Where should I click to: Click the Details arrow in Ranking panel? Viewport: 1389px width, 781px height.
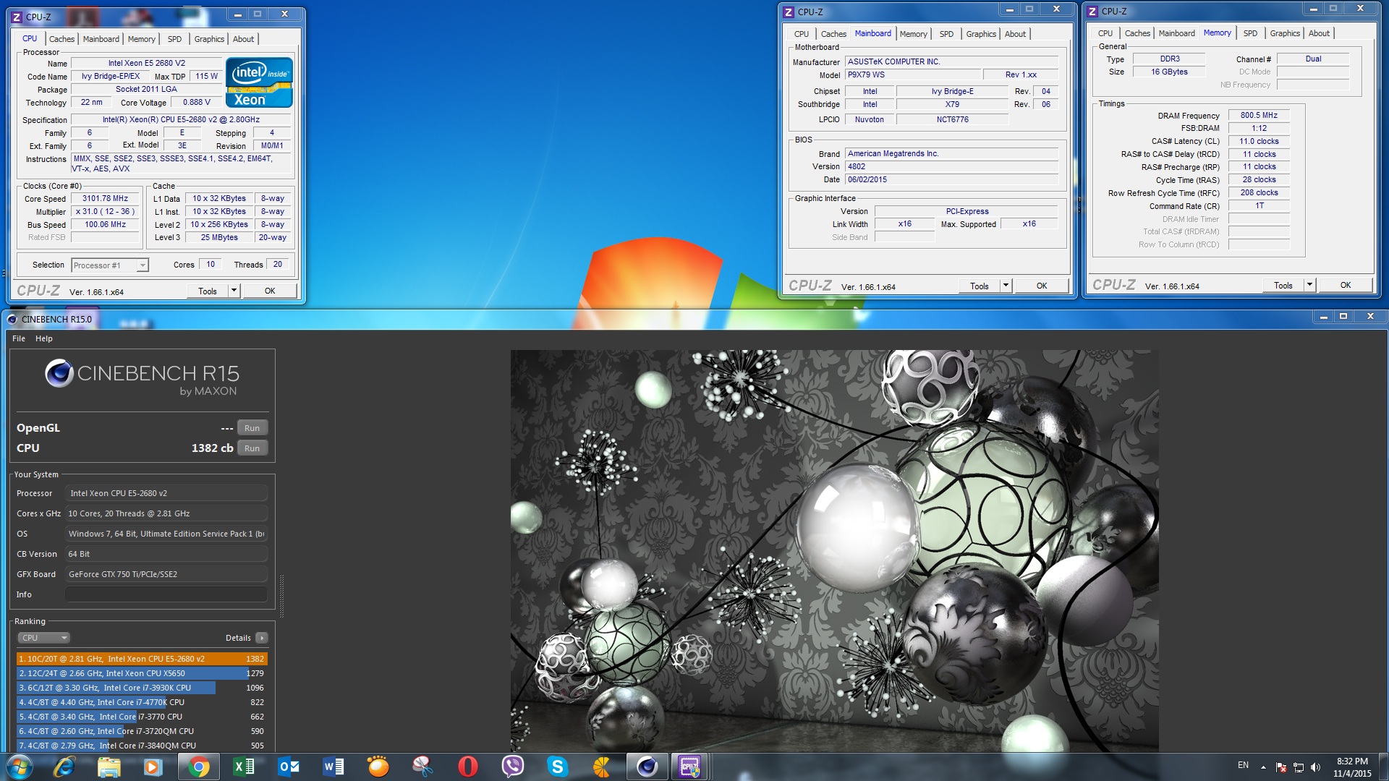262,638
